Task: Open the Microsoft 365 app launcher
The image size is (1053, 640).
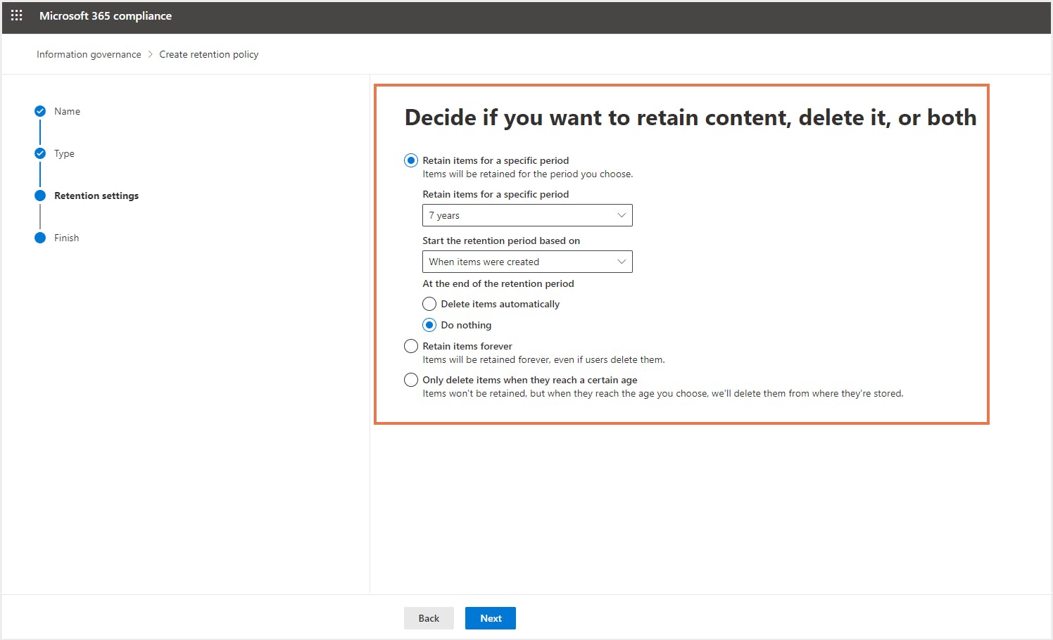Action: tap(16, 15)
